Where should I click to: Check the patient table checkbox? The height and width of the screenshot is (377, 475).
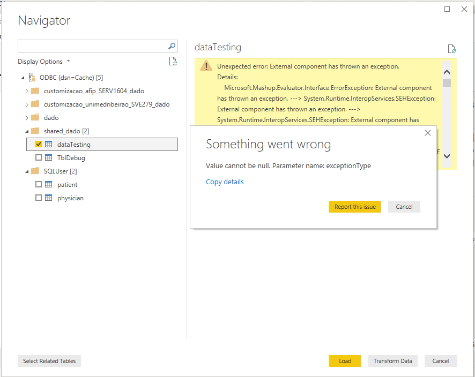39,184
